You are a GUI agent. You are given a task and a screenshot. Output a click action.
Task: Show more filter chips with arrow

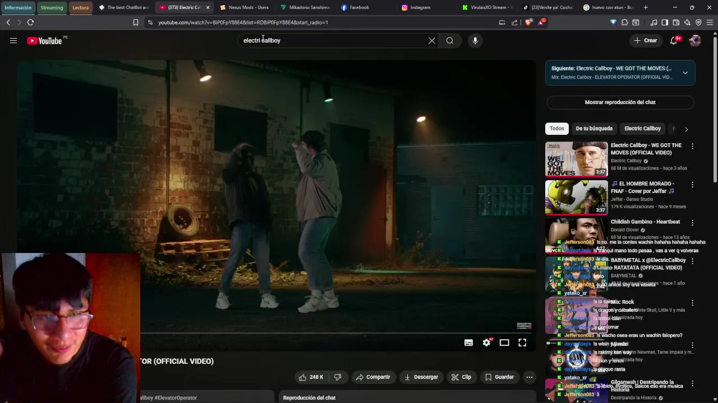[686, 129]
